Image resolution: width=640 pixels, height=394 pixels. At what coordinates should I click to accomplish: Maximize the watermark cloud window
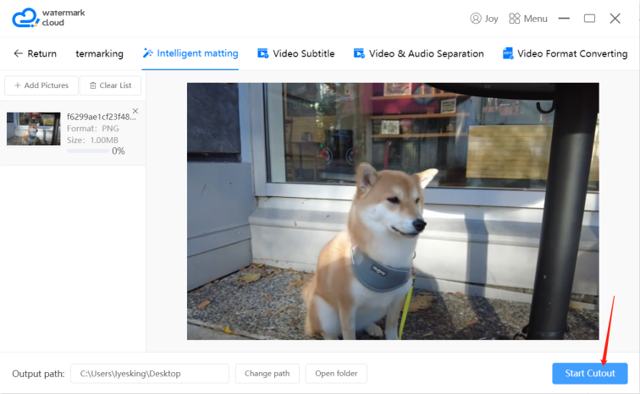(x=589, y=19)
